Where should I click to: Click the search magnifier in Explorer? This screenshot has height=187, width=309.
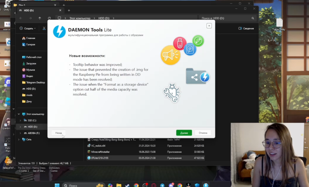[253, 18]
